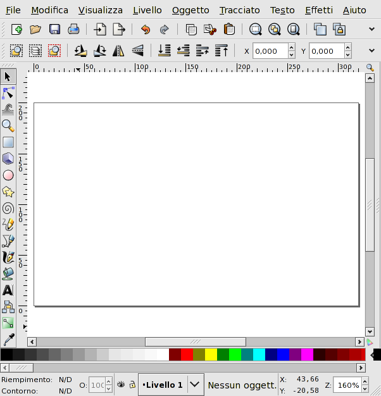The height and width of the screenshot is (396, 381).
Task: Click the Export icon
Action: [119, 30]
